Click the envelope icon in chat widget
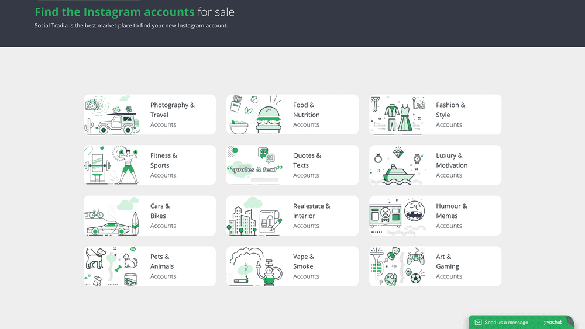 (x=478, y=322)
